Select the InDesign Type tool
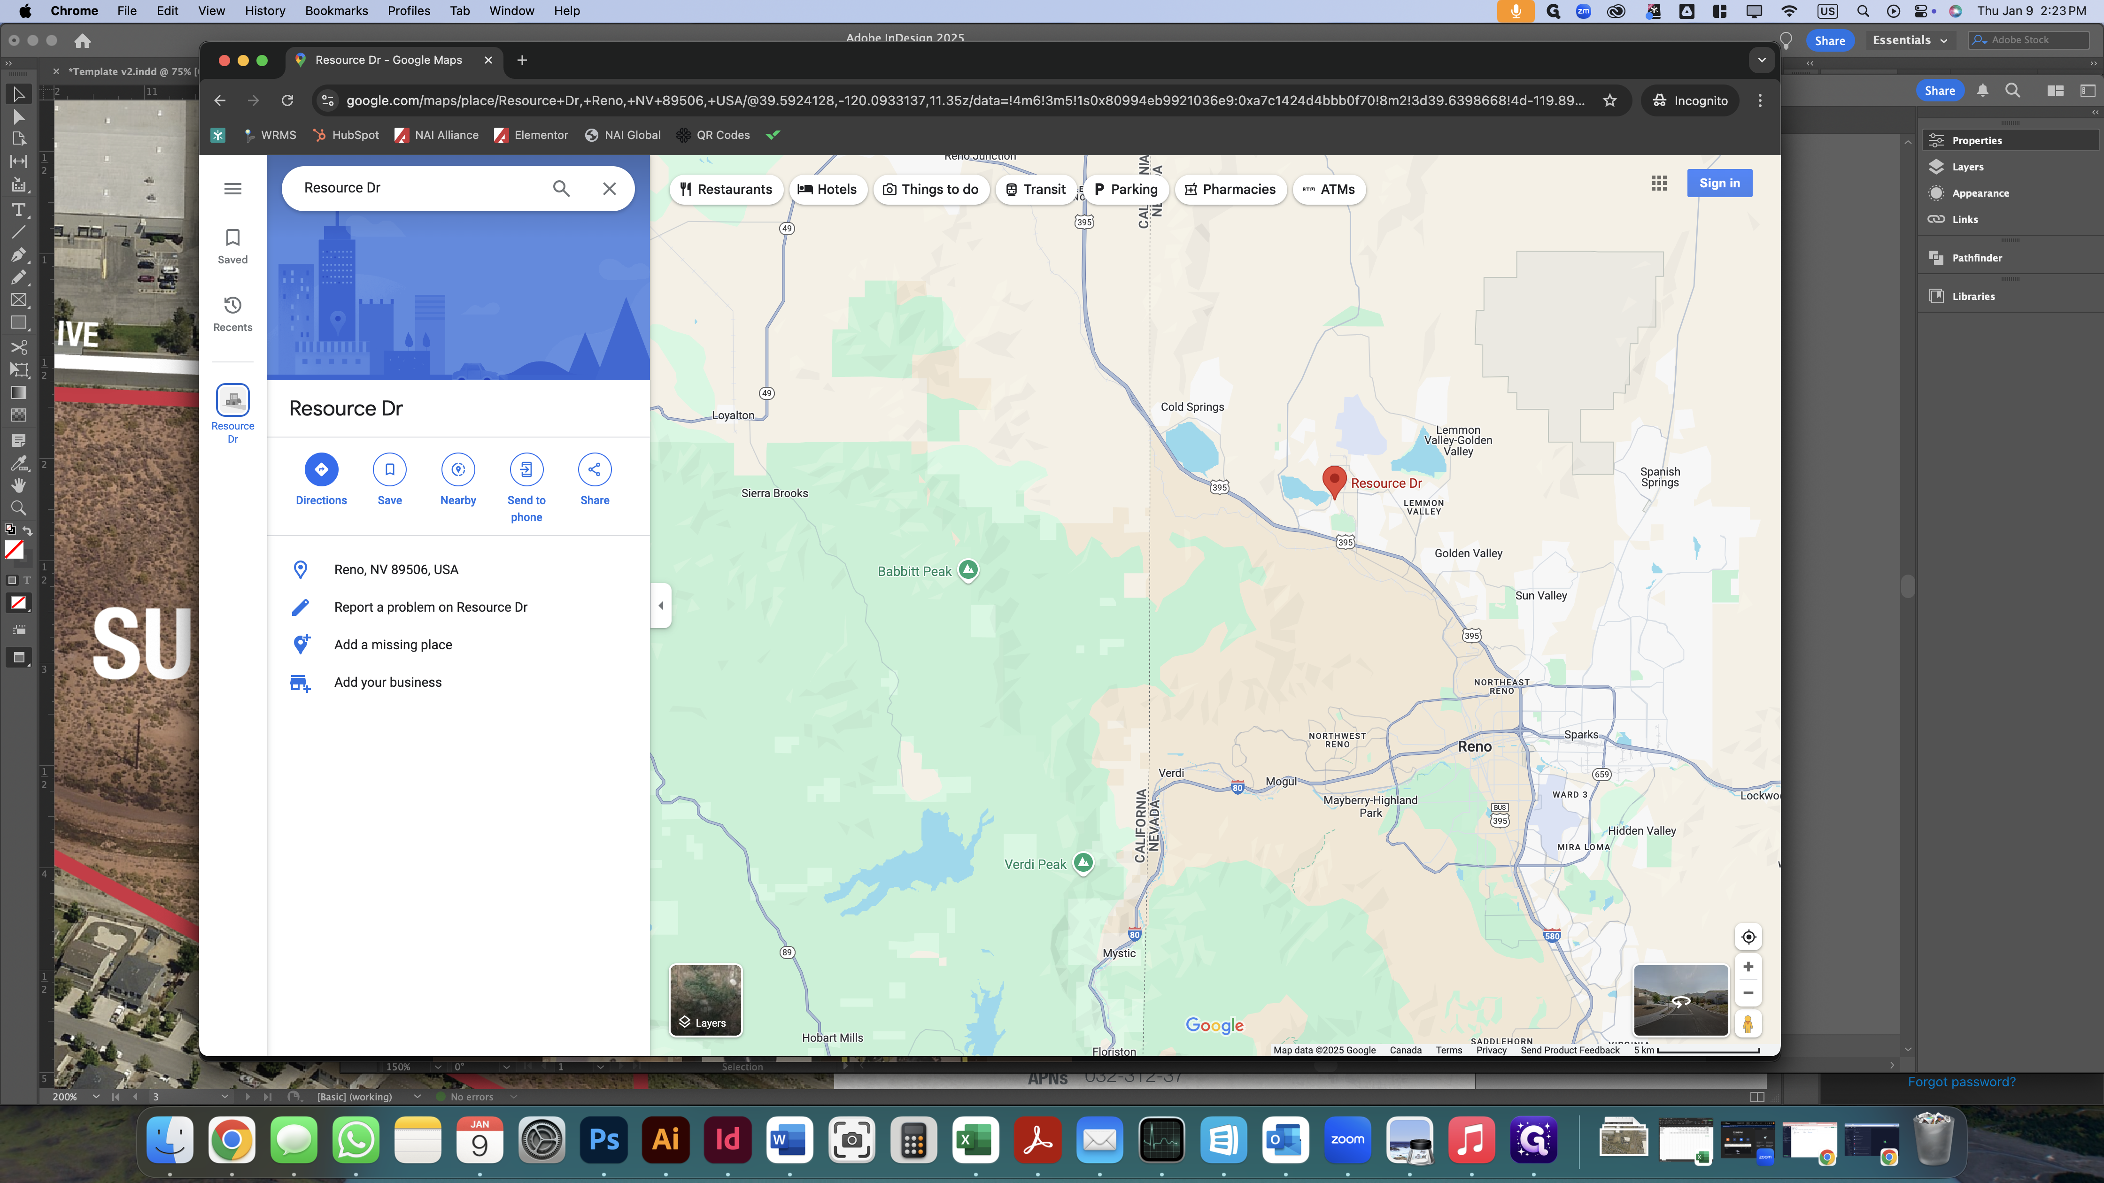2104x1183 pixels. pyautogui.click(x=19, y=210)
